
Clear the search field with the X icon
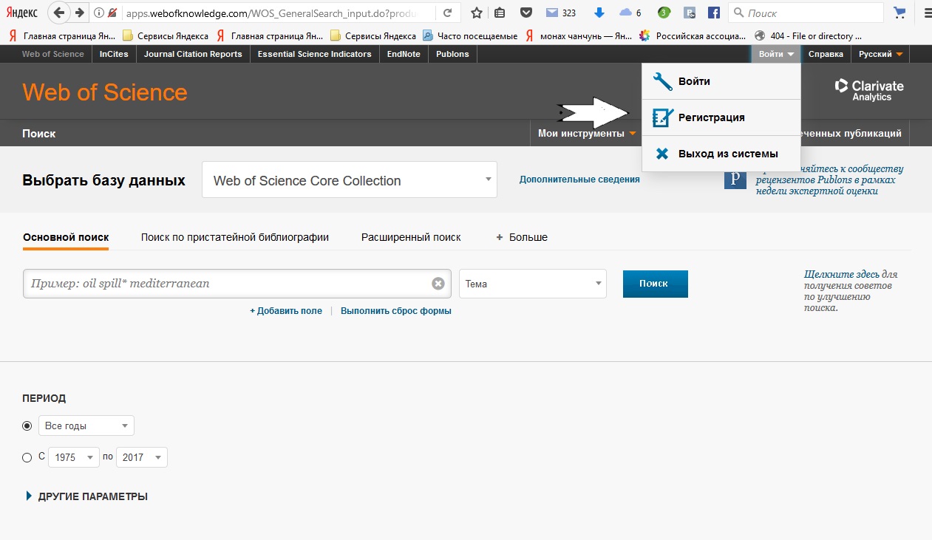tap(438, 284)
